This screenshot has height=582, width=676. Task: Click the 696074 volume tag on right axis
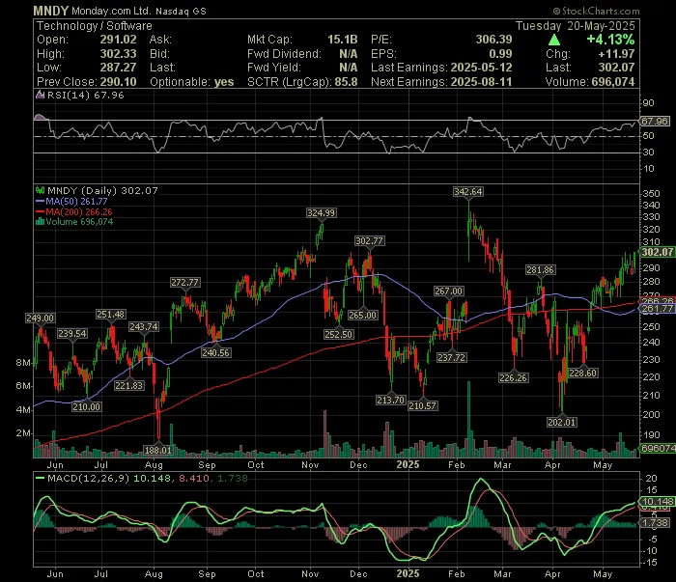[658, 448]
